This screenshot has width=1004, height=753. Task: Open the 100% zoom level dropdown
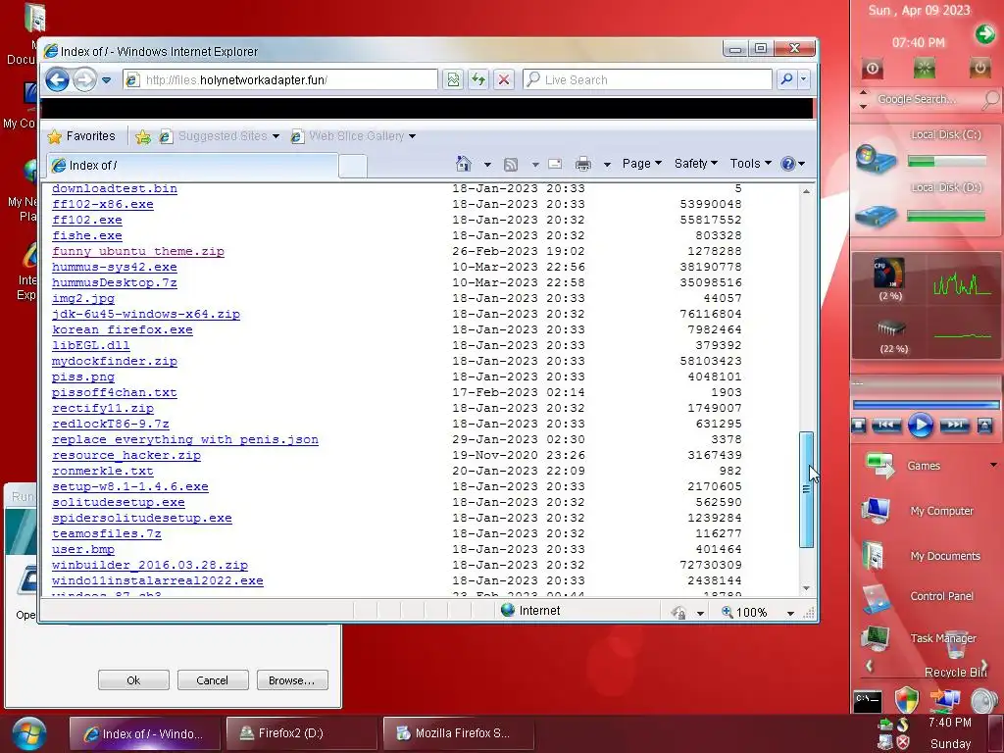point(790,613)
